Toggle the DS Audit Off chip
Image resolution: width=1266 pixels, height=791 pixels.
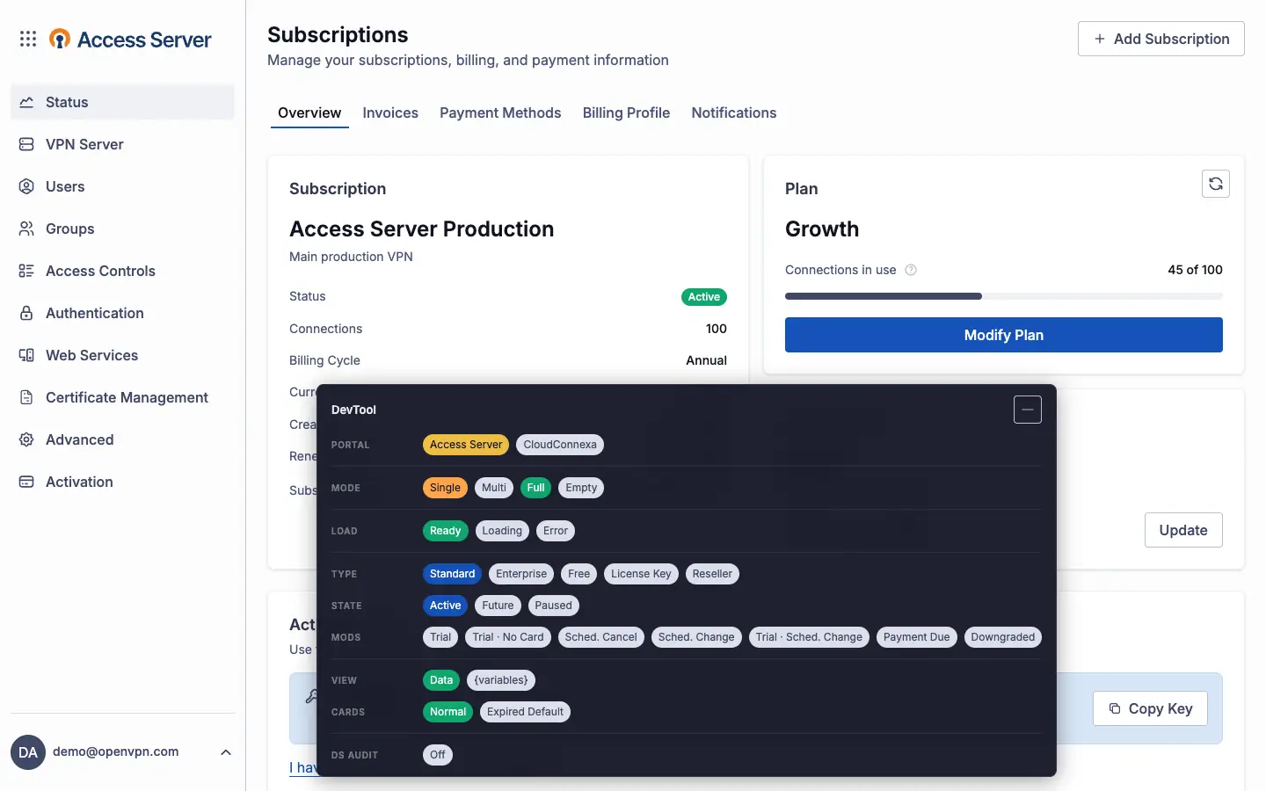(x=438, y=755)
